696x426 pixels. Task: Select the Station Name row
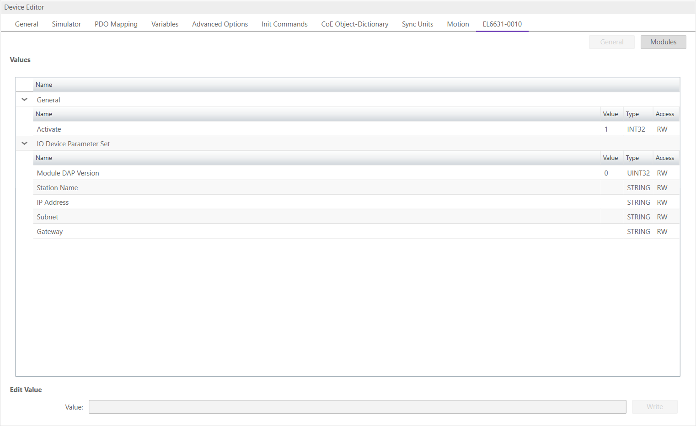57,188
